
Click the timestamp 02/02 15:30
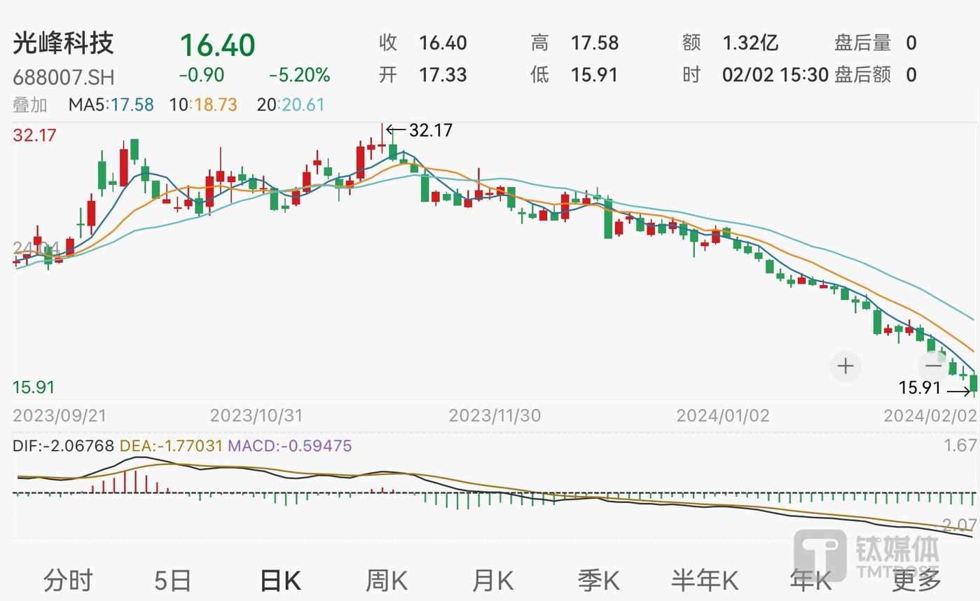click(775, 74)
